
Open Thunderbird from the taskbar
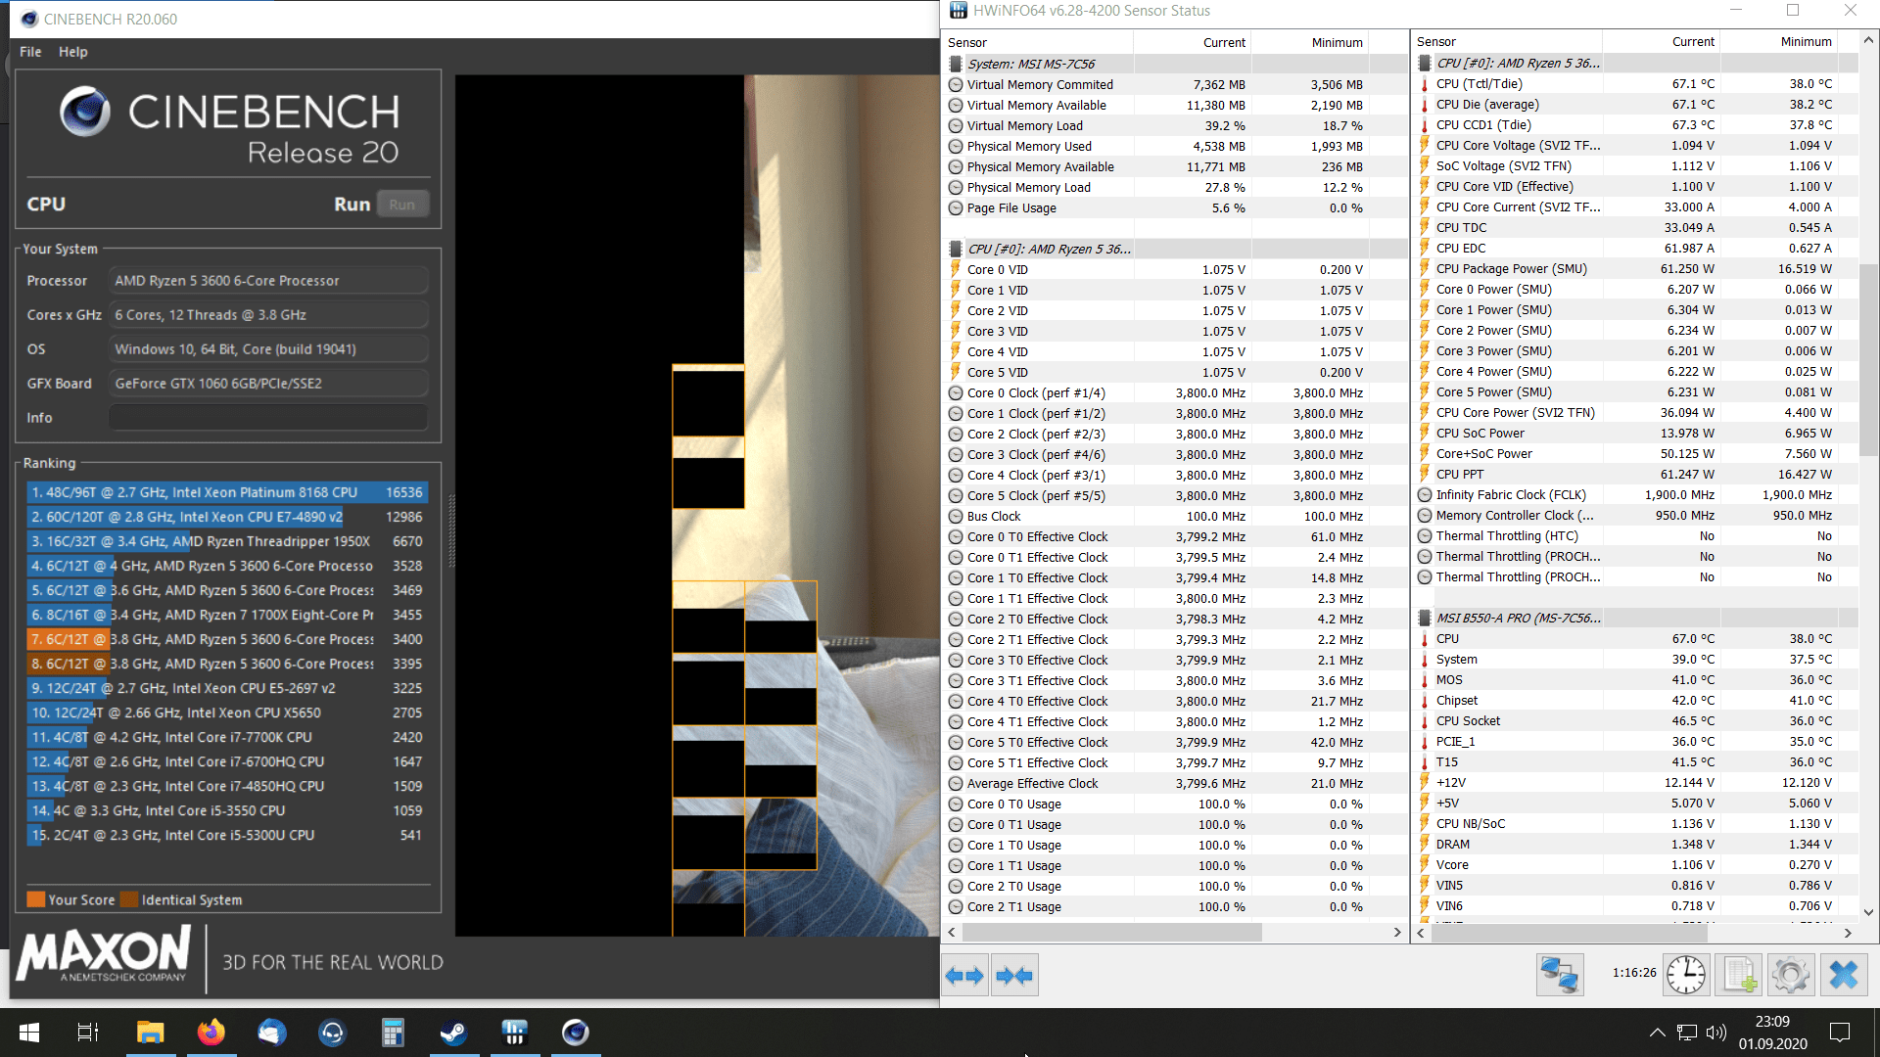(x=271, y=1033)
